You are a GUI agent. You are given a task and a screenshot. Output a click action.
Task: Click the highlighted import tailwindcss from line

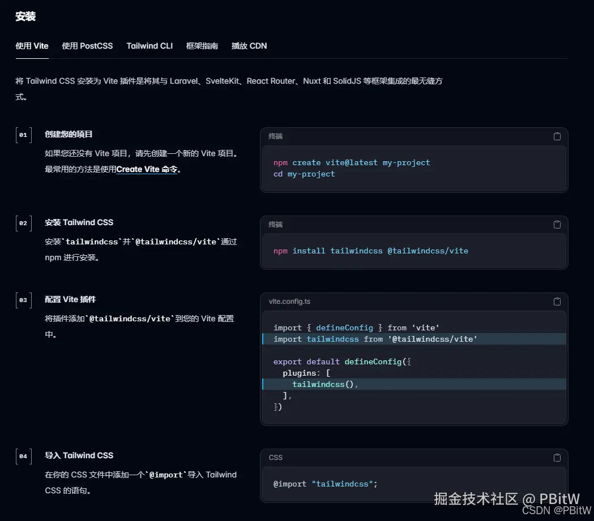click(414, 339)
